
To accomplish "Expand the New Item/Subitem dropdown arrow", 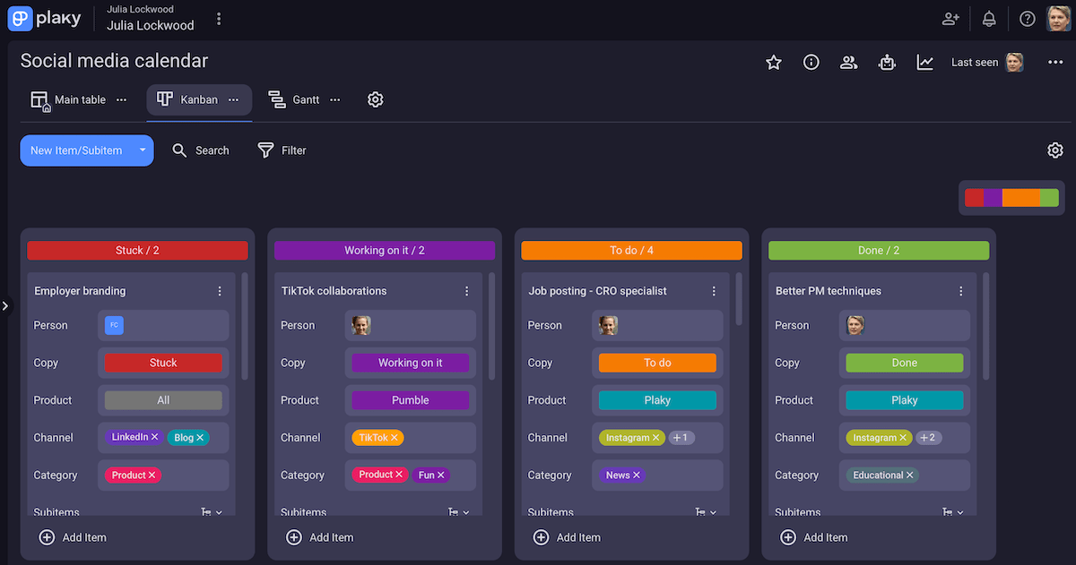I will coord(142,150).
